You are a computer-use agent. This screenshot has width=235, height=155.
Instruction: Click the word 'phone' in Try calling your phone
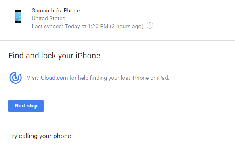click(62, 136)
